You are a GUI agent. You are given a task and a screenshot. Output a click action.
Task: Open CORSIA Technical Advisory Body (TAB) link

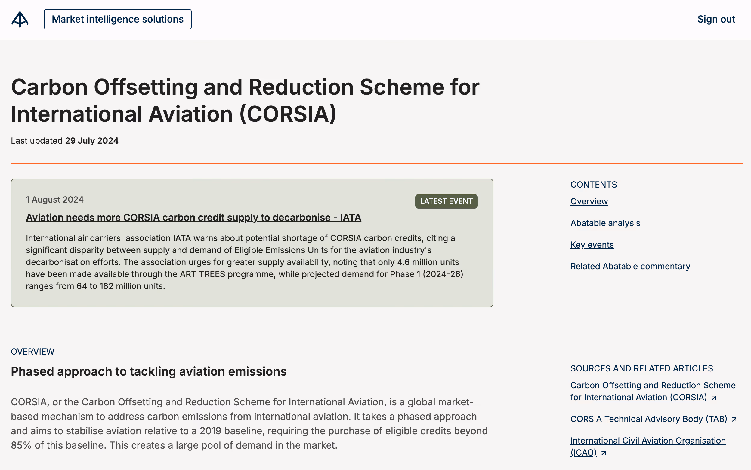click(x=649, y=419)
